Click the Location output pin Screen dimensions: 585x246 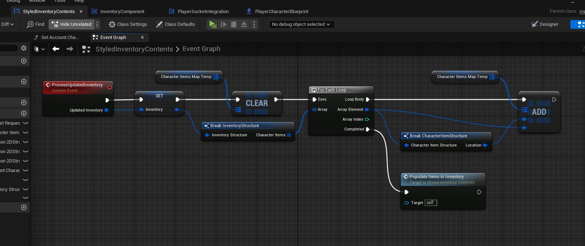[x=485, y=145]
